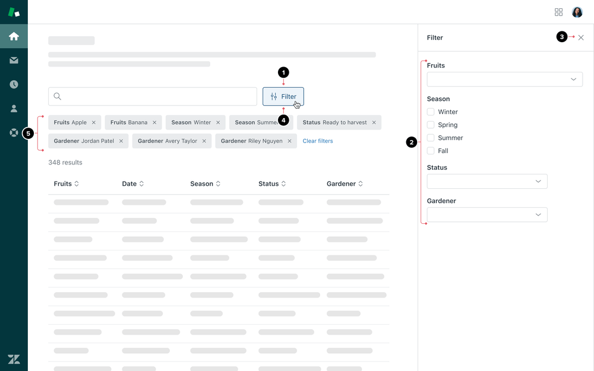
Task: Click the Filter button above the results
Action: tap(283, 96)
